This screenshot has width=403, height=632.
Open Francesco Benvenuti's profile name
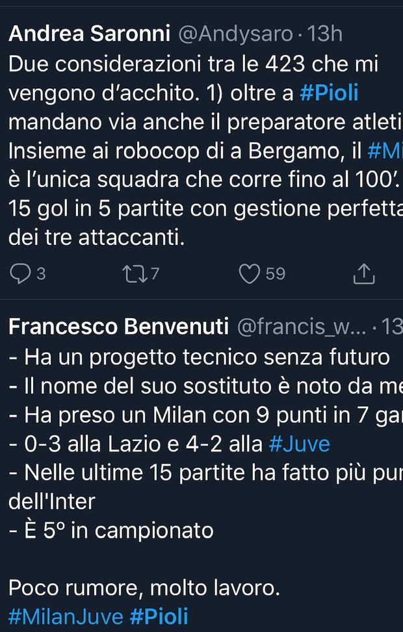click(118, 327)
